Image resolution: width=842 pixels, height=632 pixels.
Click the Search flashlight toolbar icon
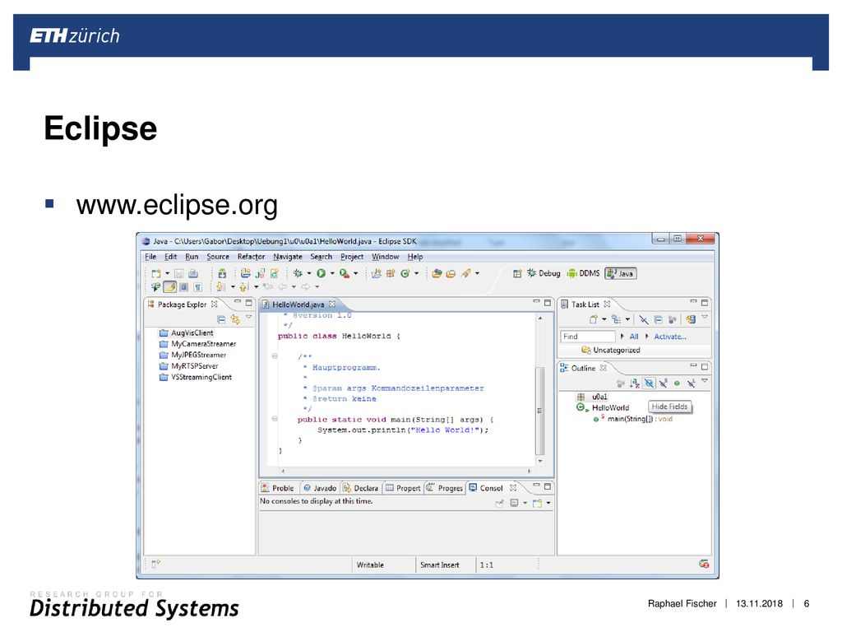click(x=467, y=273)
